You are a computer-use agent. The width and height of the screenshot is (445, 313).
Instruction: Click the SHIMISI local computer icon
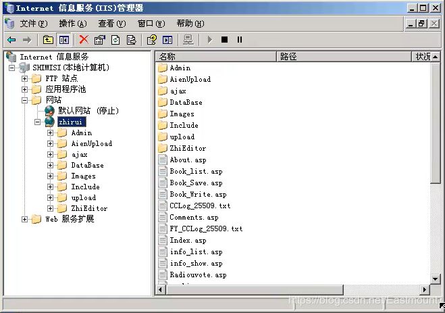click(x=24, y=68)
